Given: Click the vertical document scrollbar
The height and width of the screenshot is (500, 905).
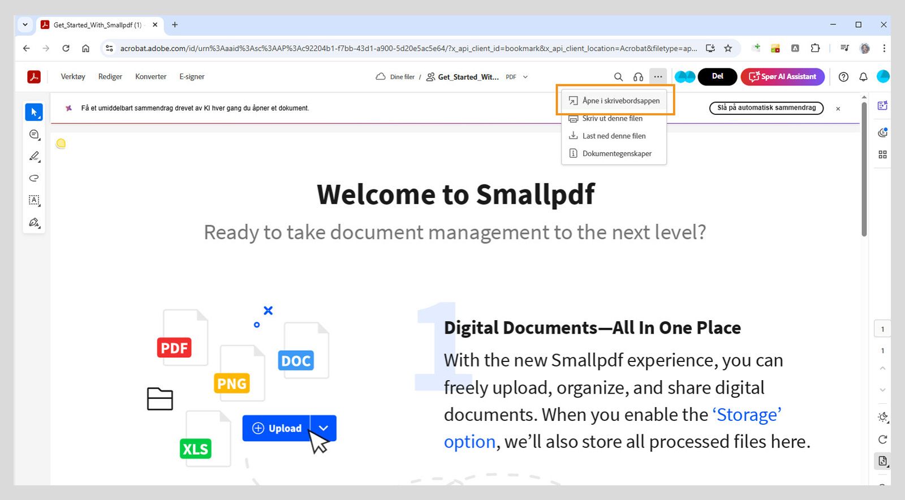Looking at the screenshot, I should click(x=864, y=170).
